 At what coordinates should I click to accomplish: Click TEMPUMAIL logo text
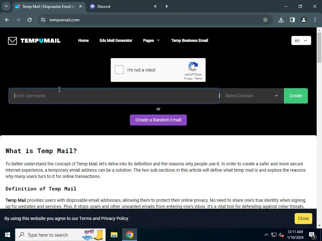(41, 40)
